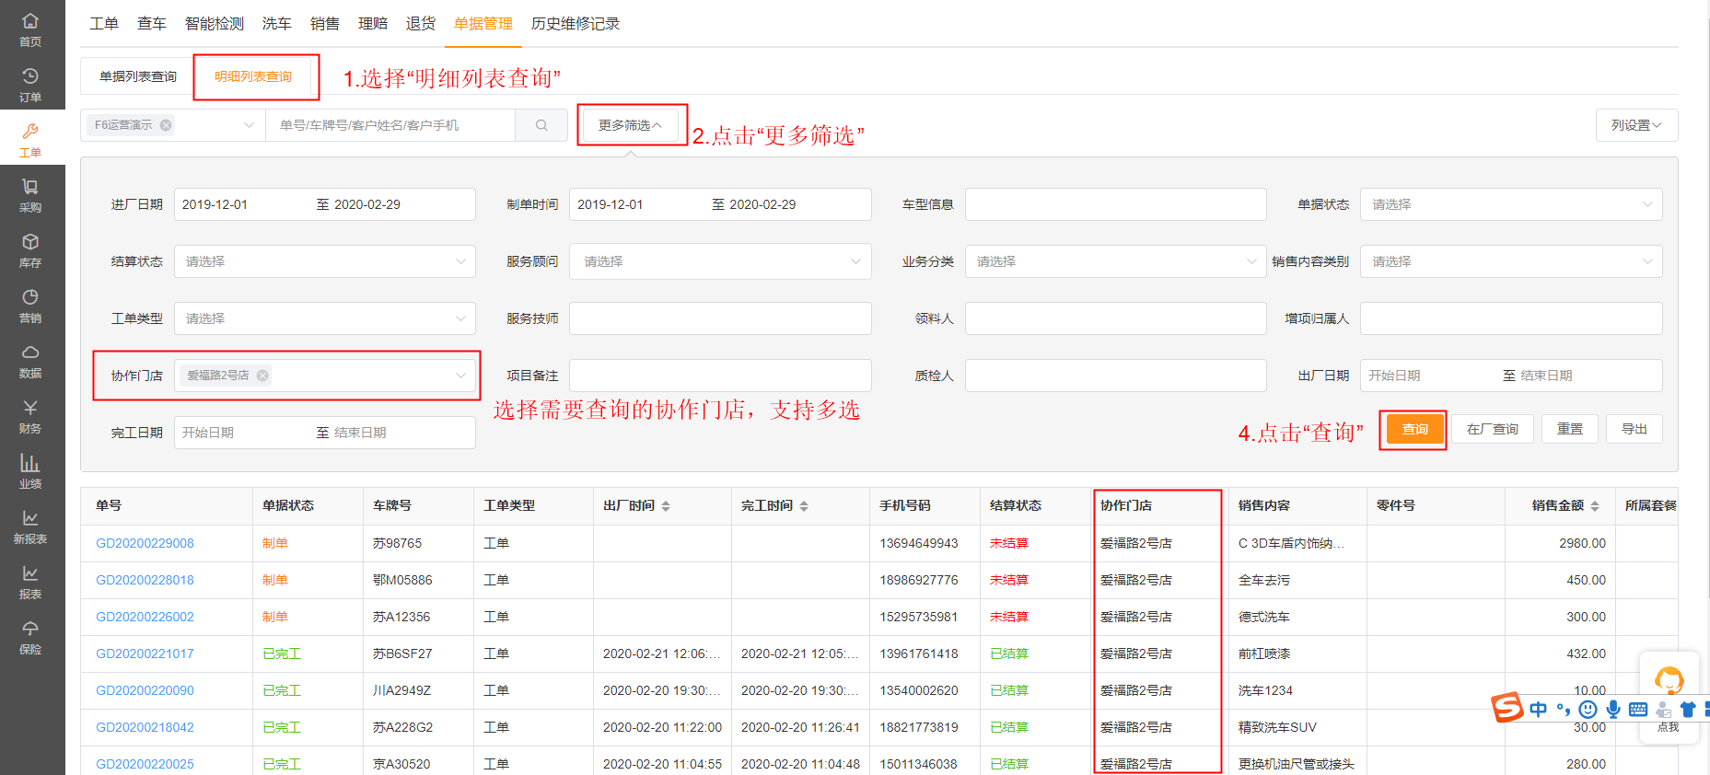Switch to the 智能检测 top menu
This screenshot has height=775, width=1710.
click(215, 24)
